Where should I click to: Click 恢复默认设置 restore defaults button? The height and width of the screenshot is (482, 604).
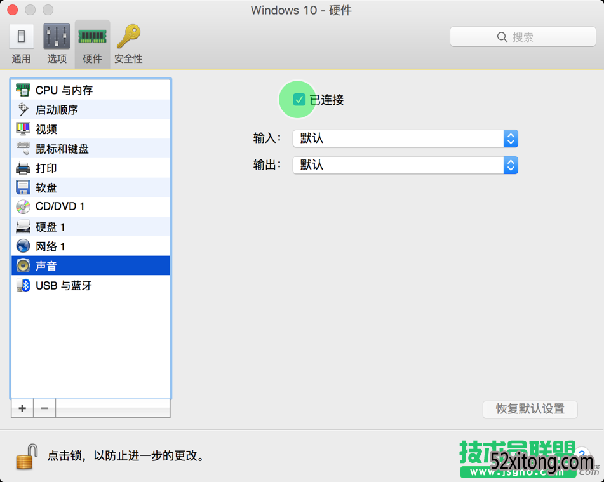coord(530,409)
